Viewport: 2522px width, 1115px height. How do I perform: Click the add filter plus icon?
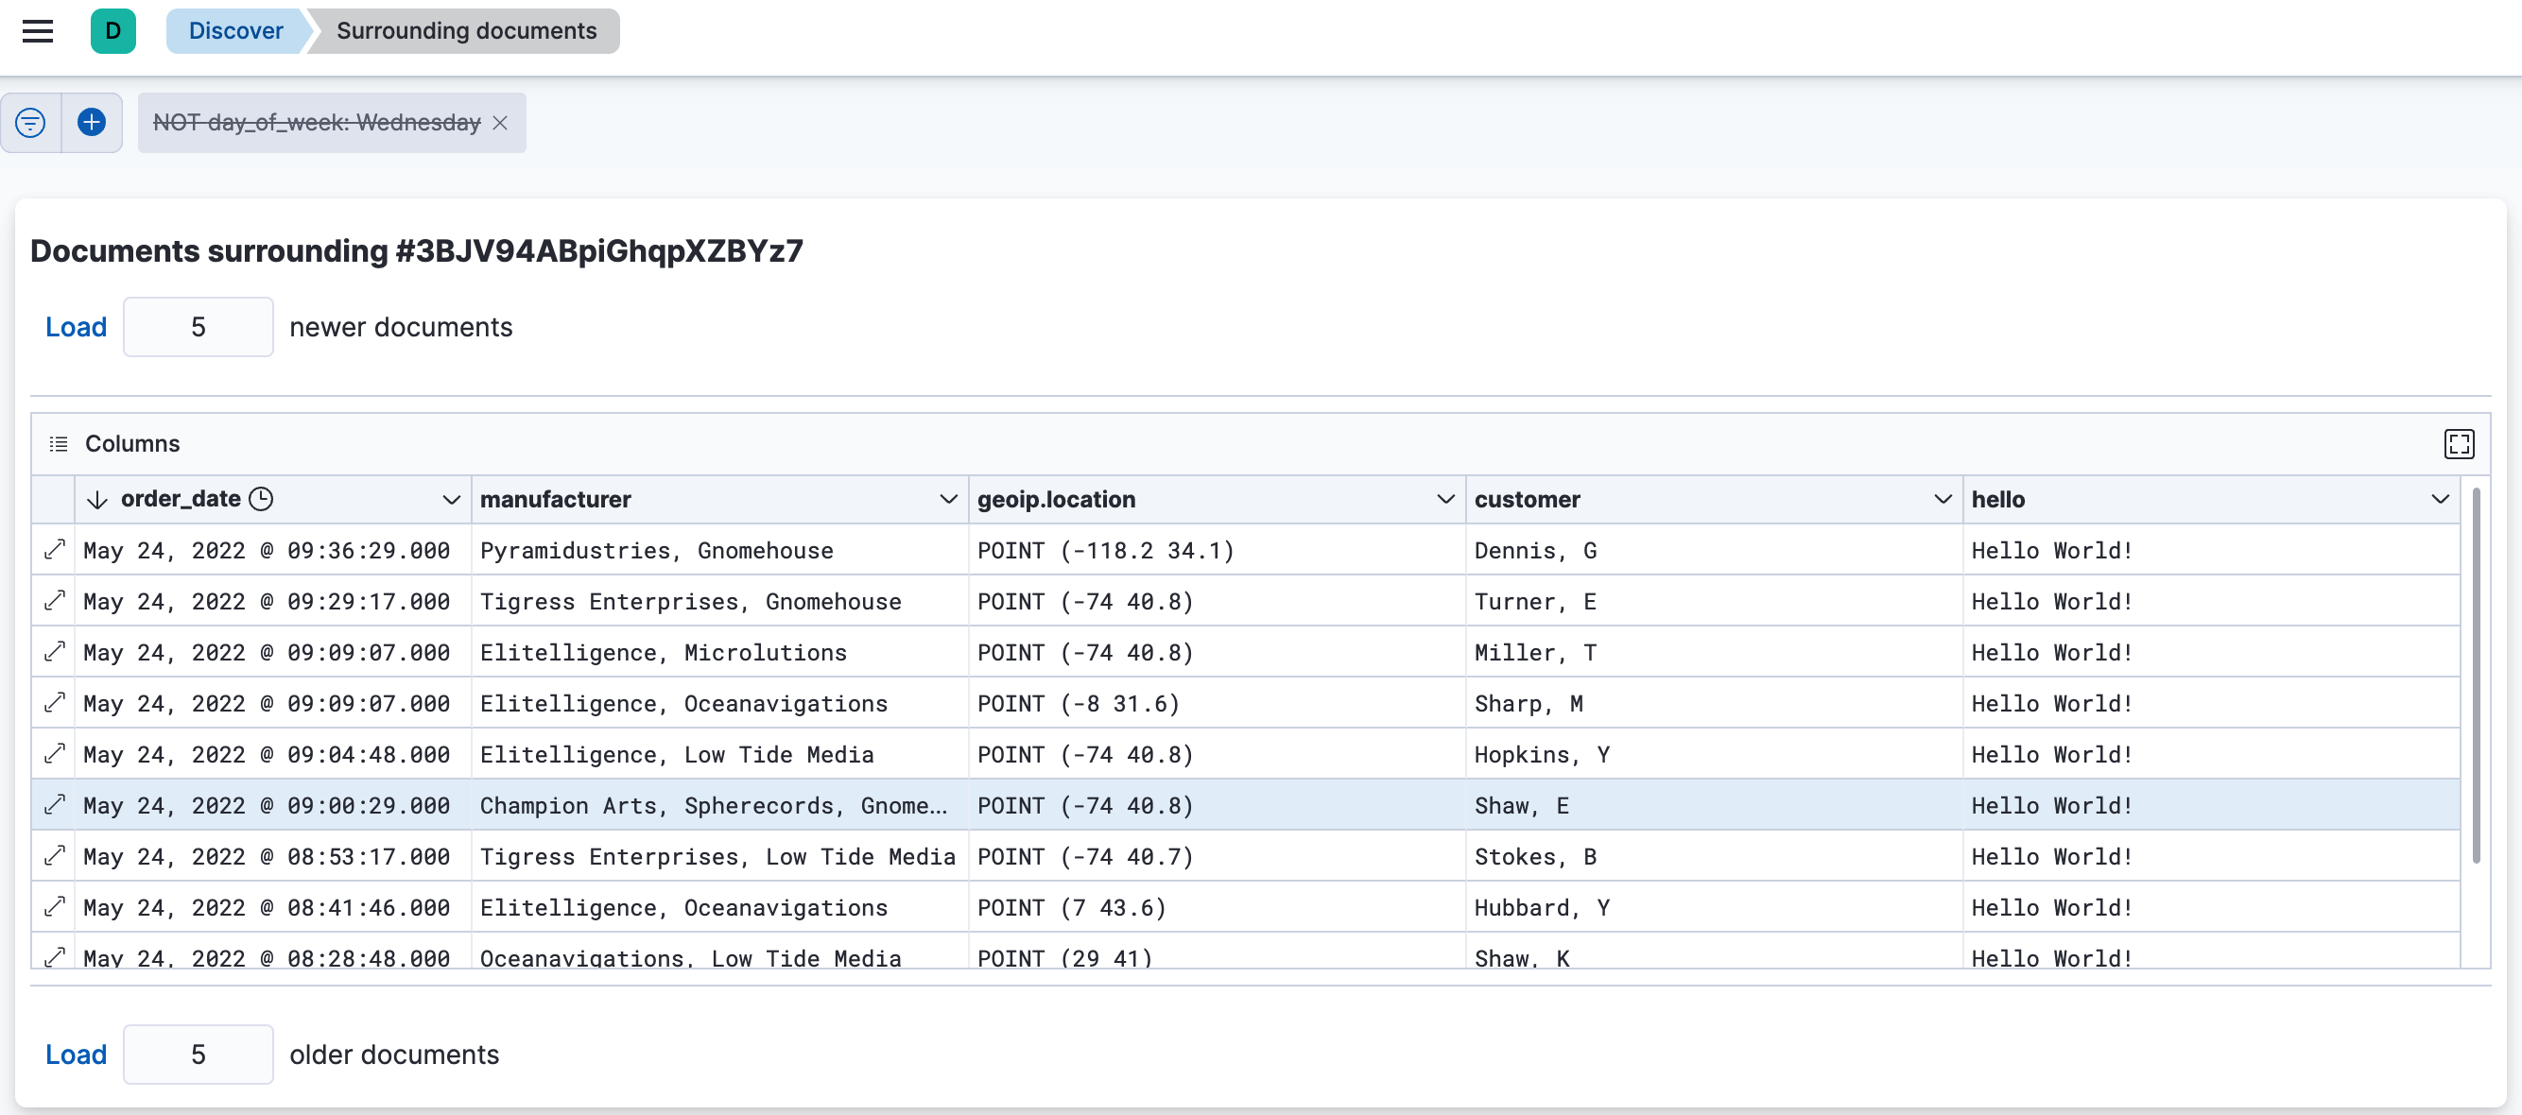click(91, 121)
